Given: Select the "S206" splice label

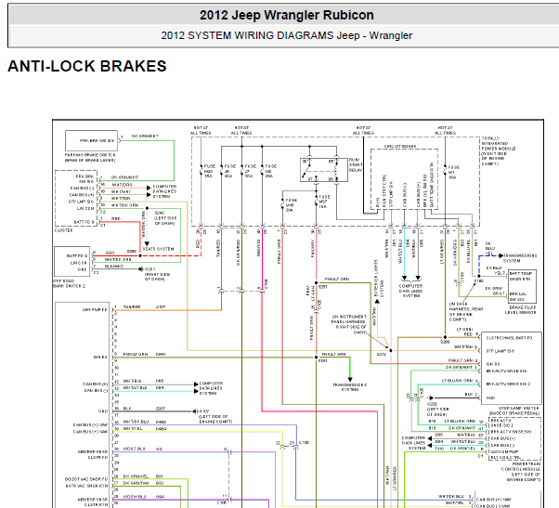Looking at the screenshot, I should pyautogui.click(x=445, y=342).
